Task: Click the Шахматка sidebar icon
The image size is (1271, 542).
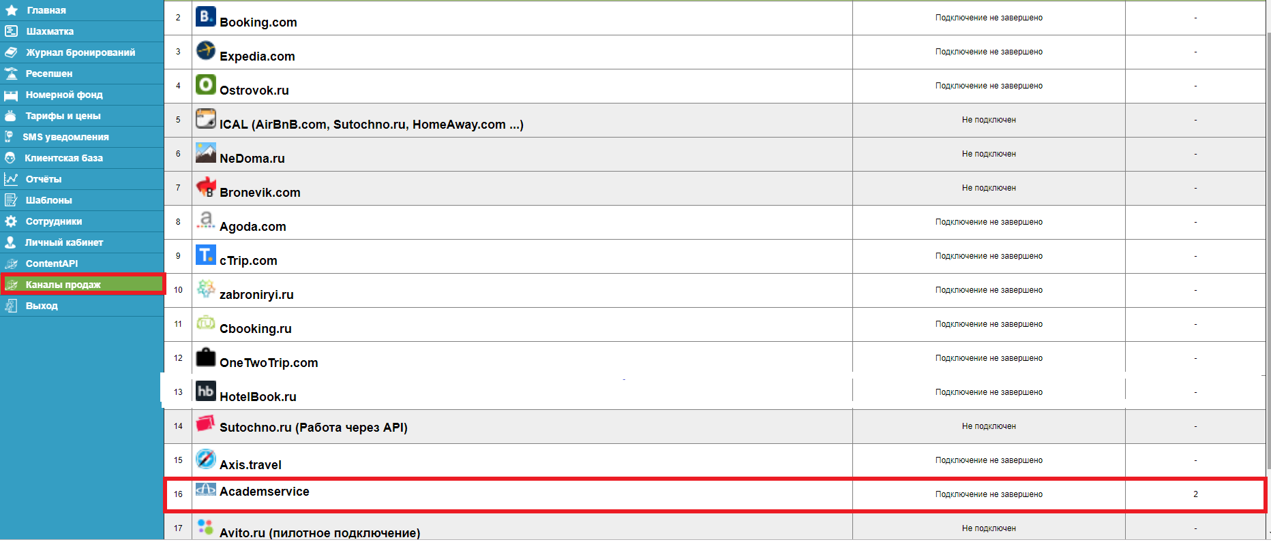Action: 11,31
